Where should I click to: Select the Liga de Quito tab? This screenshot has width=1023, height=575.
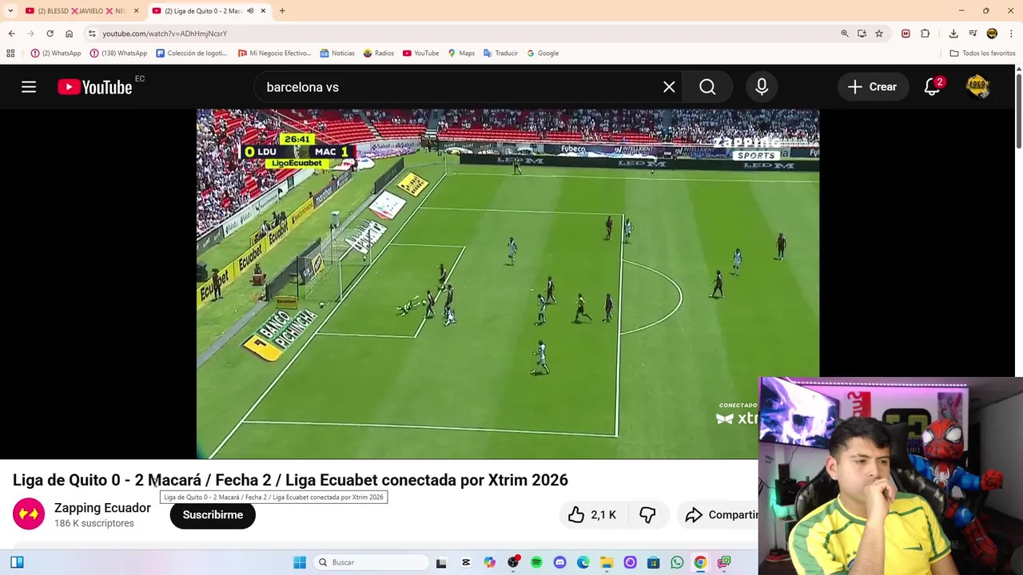click(204, 11)
